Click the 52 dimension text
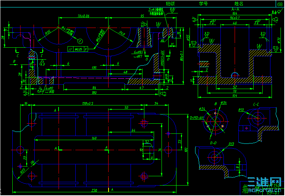Screen dimensions: 285x196 pos(235,87)
